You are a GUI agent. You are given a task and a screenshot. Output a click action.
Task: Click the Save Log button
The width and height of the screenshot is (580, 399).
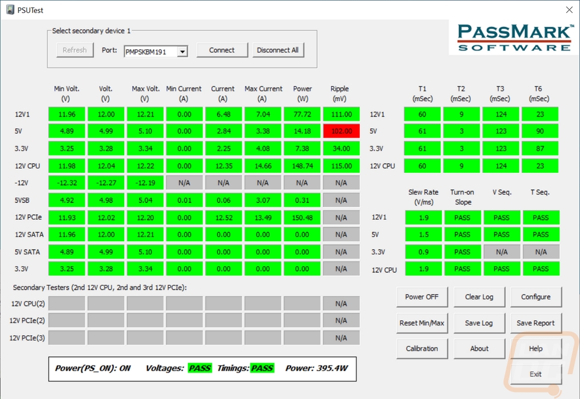479,323
